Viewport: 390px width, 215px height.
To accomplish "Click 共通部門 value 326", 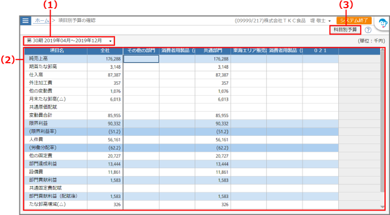I will coord(225,205).
